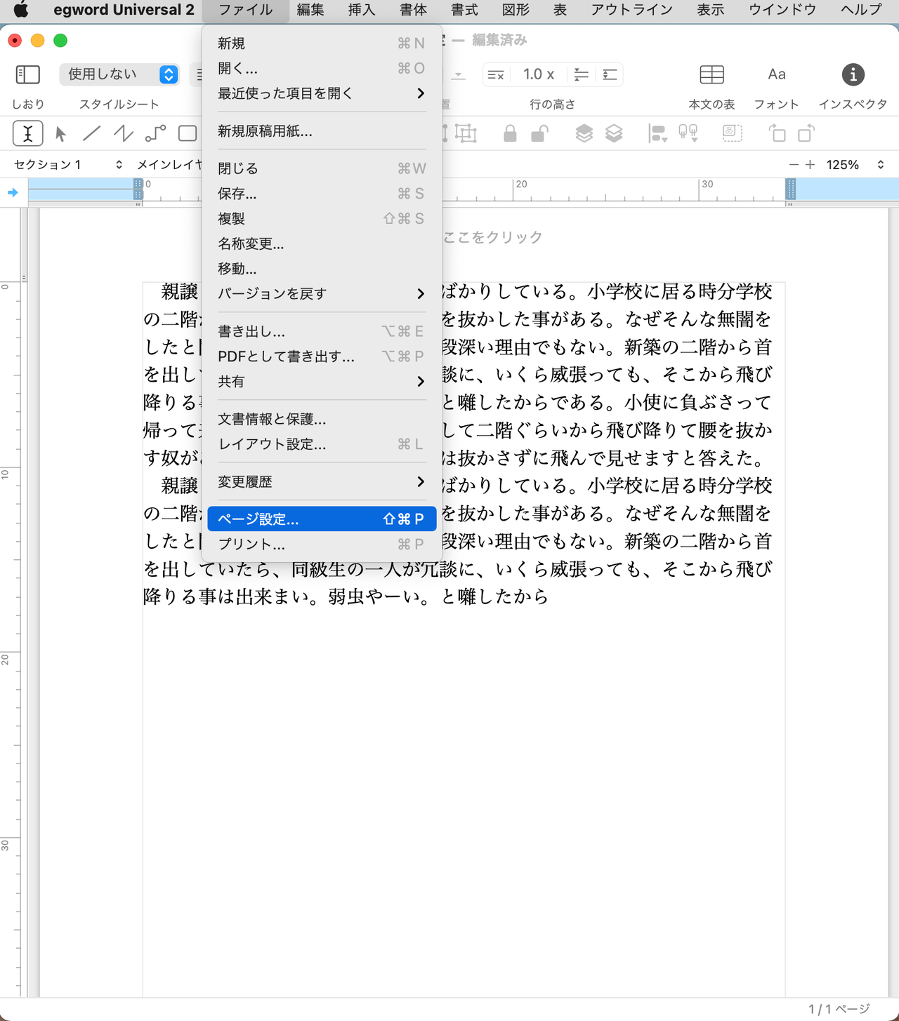
Task: Click the line height reset icon
Action: coord(496,74)
